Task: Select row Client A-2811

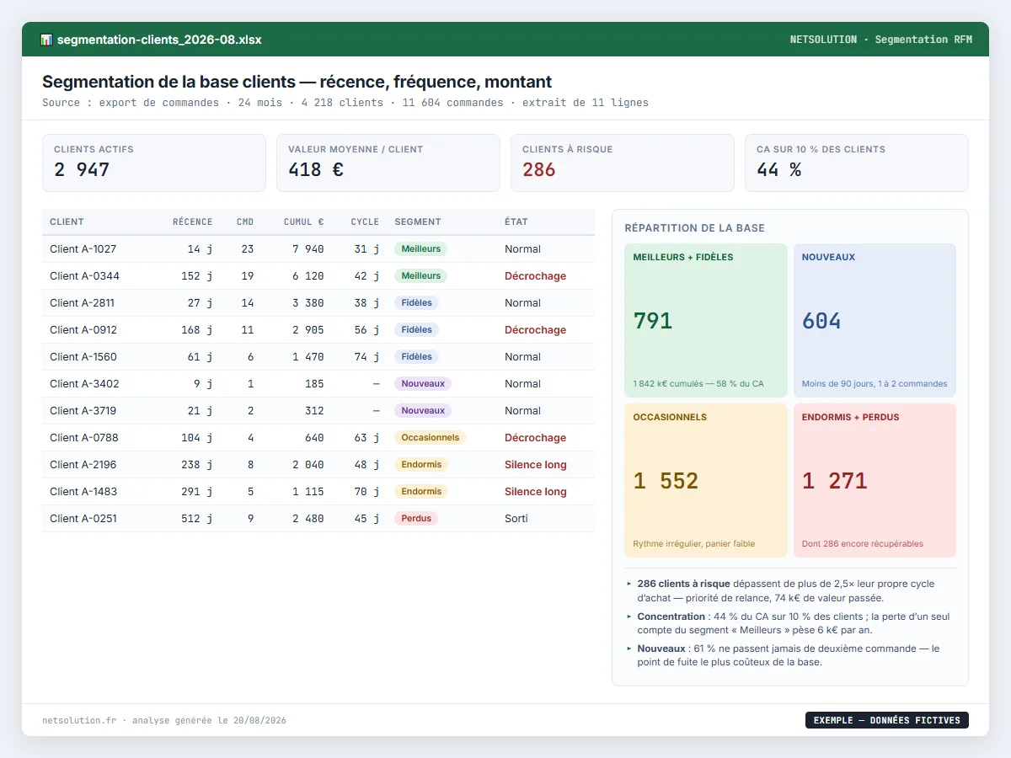Action: point(318,303)
